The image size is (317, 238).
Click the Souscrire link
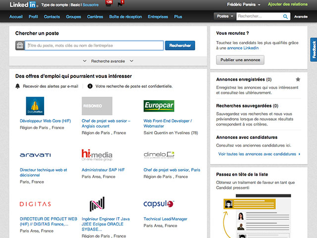click(91, 5)
